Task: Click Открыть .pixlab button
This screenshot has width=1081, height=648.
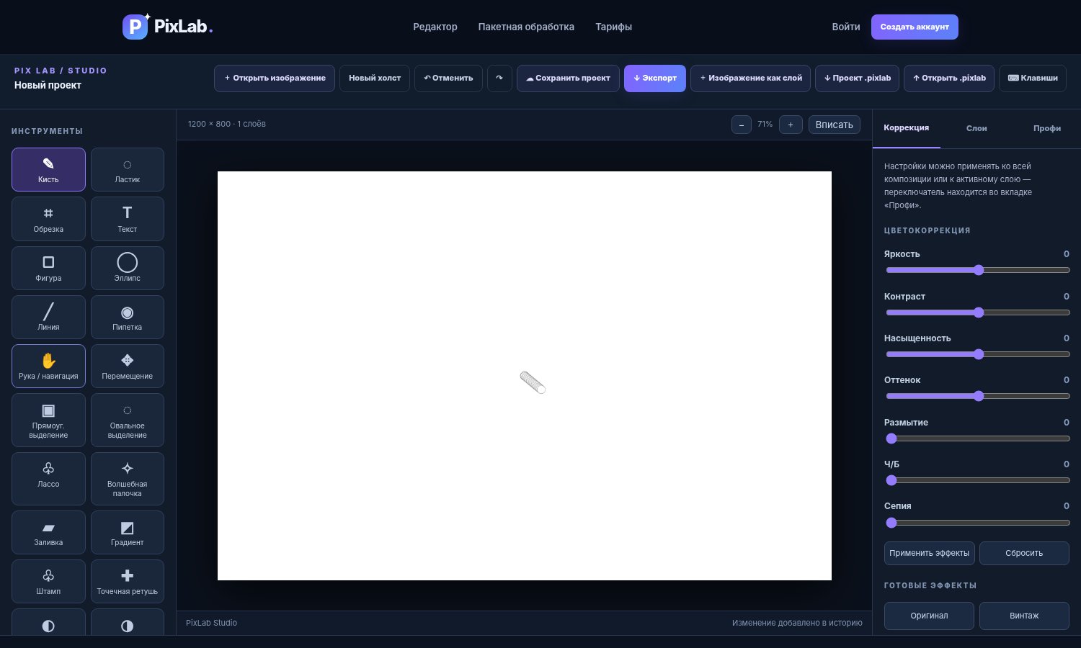Action: tap(949, 78)
